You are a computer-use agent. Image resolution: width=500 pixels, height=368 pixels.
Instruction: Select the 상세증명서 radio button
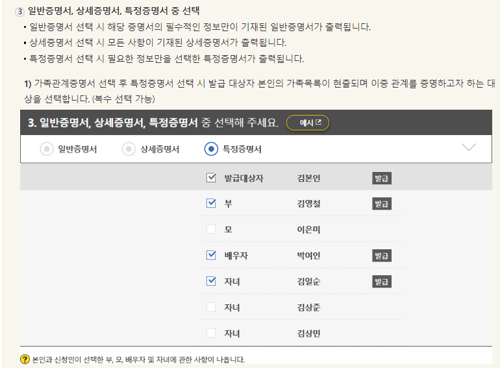129,149
